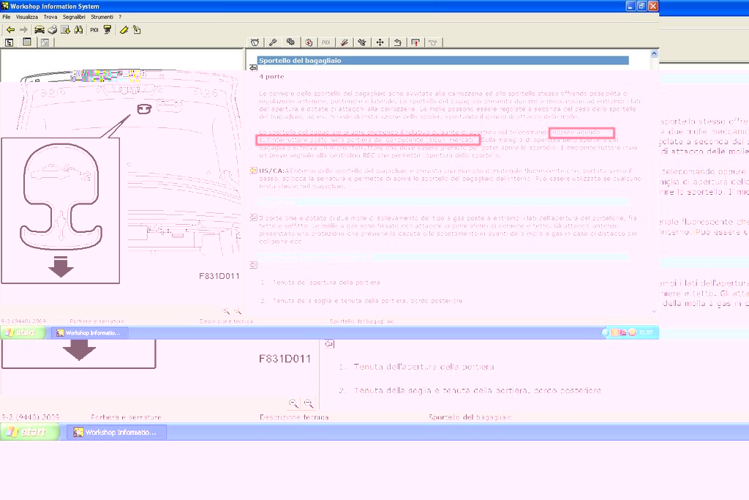Toggle the expander icon above 4 porte heading
This screenshot has width=749, height=500.
coord(254,68)
